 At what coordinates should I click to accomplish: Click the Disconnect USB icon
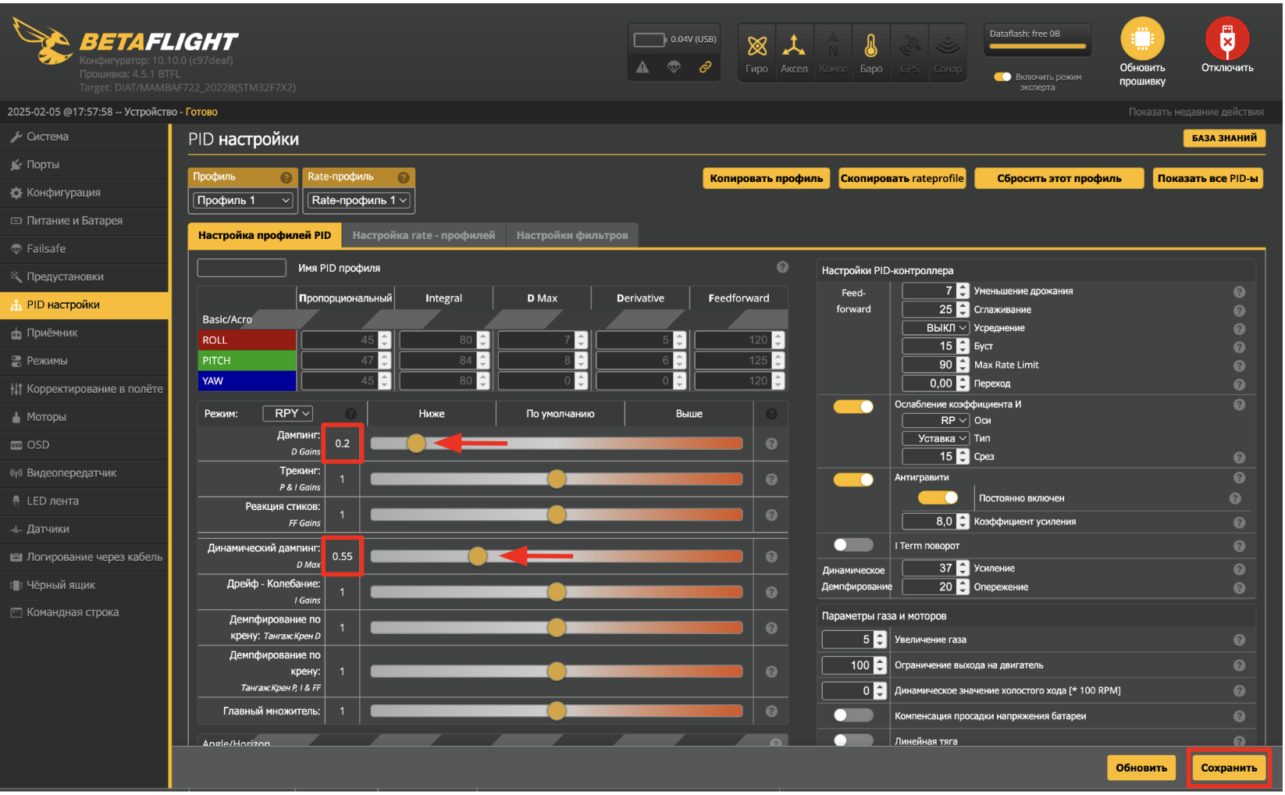(x=1226, y=39)
